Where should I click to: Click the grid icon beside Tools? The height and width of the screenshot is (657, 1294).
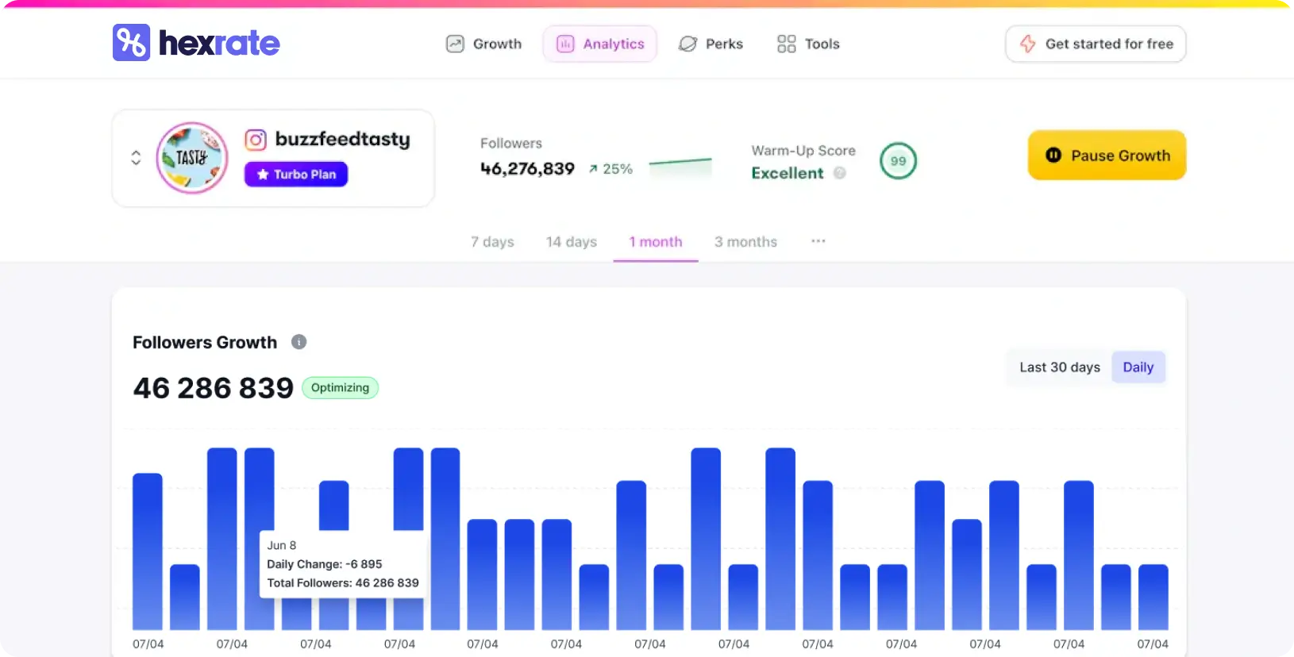point(786,44)
